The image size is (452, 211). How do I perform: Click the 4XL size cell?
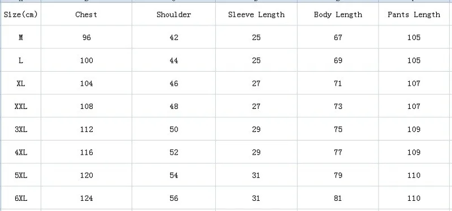(21, 152)
